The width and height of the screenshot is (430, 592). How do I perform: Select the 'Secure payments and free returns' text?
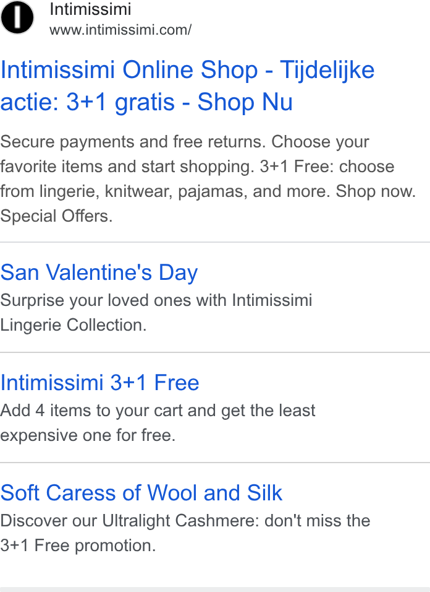pyautogui.click(x=133, y=142)
